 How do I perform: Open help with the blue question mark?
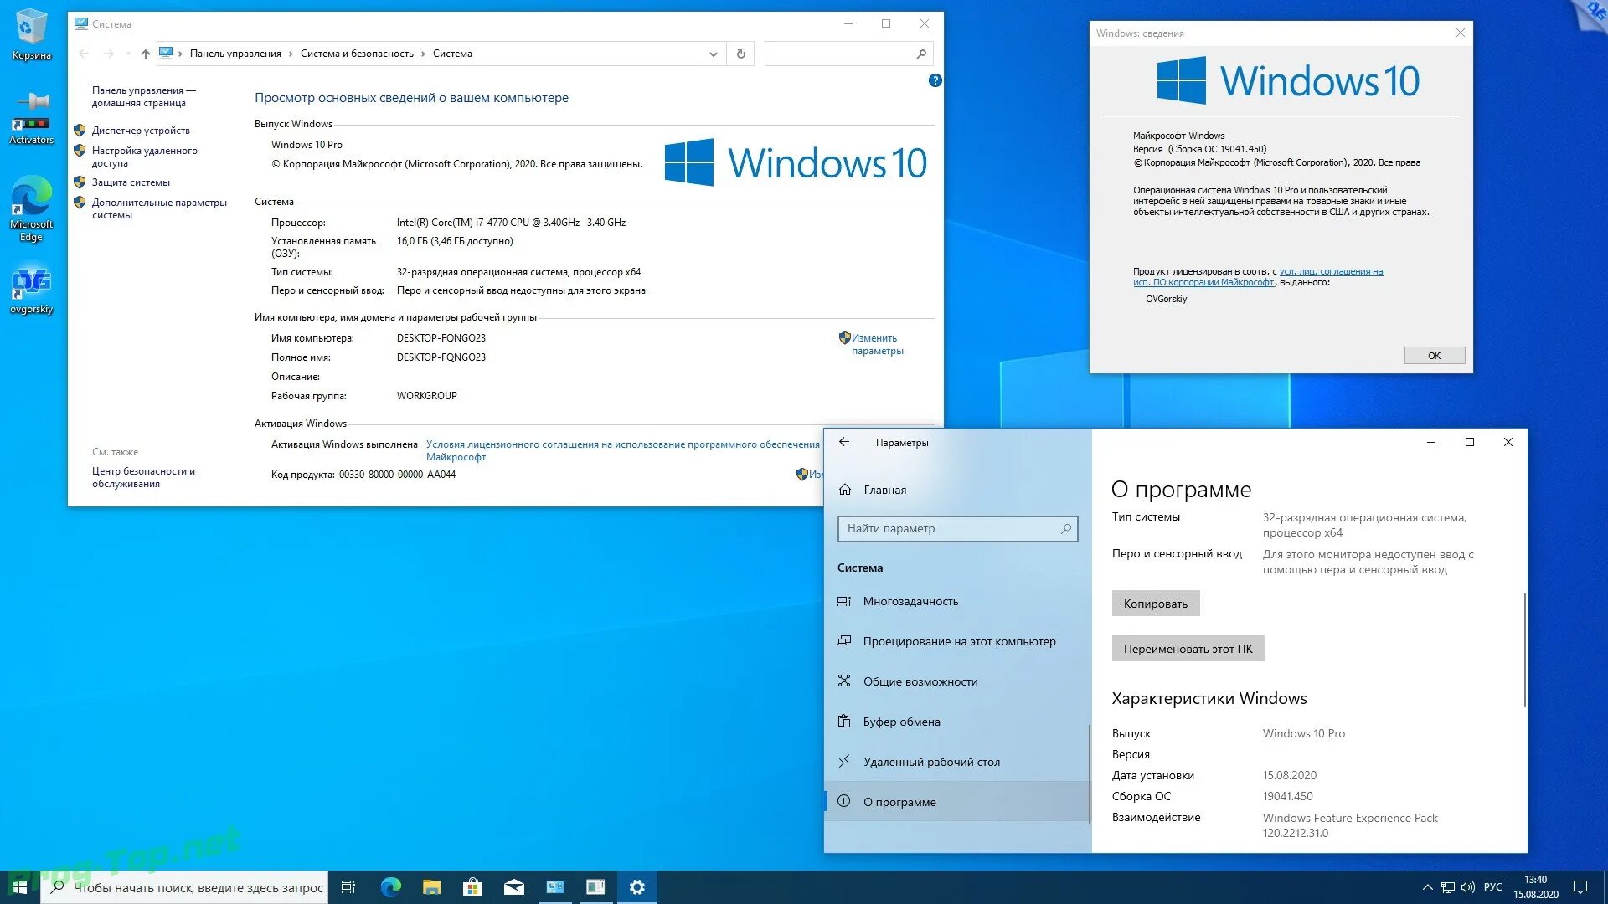tap(935, 80)
